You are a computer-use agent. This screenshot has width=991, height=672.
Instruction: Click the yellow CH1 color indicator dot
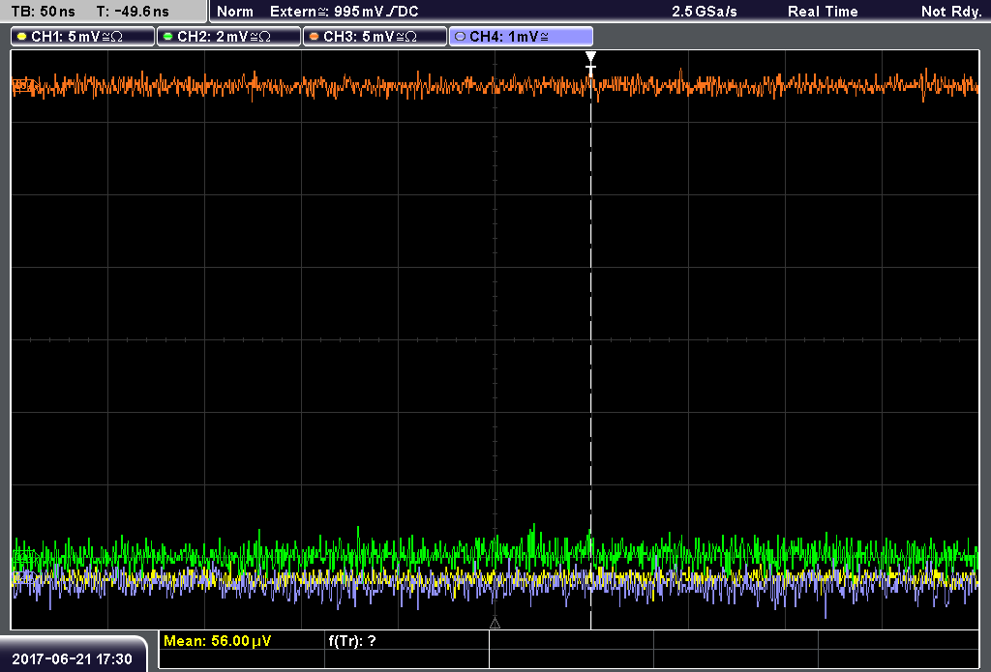click(x=21, y=37)
